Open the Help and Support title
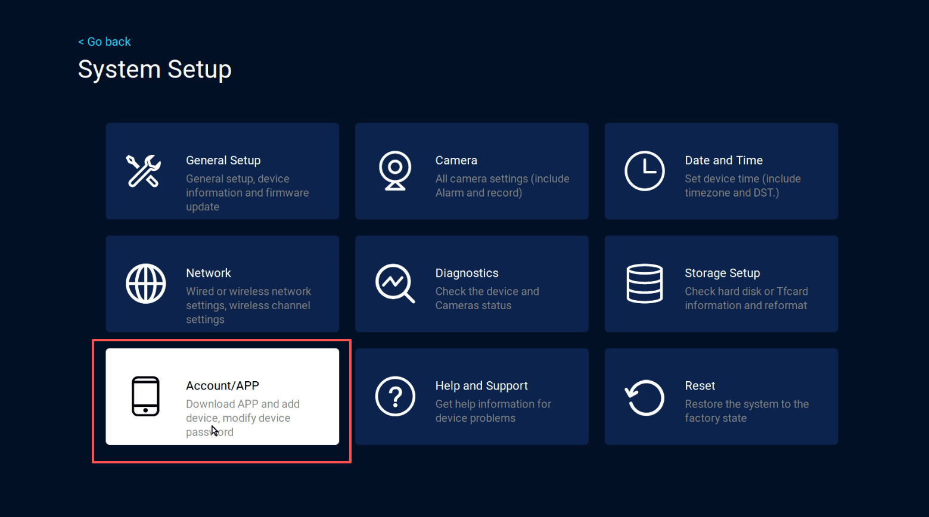Viewport: 929px width, 517px height. 481,385
